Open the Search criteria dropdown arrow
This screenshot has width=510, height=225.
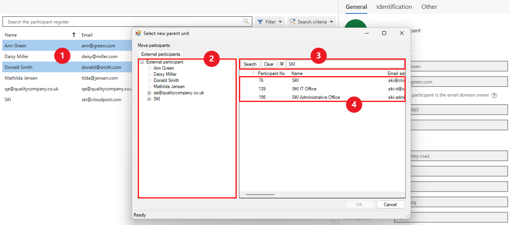click(331, 22)
